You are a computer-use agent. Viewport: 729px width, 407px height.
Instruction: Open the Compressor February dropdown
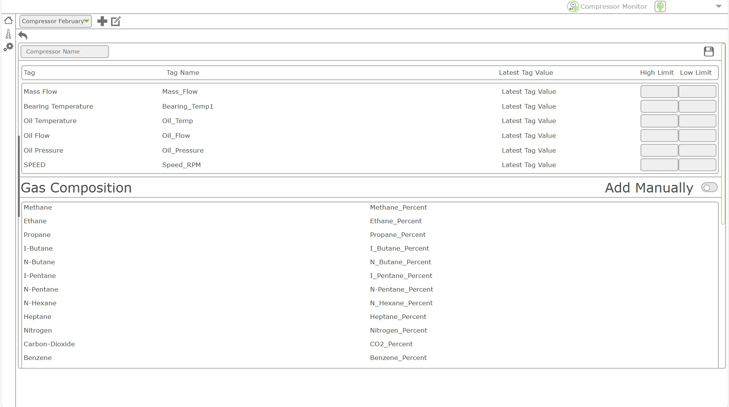55,21
